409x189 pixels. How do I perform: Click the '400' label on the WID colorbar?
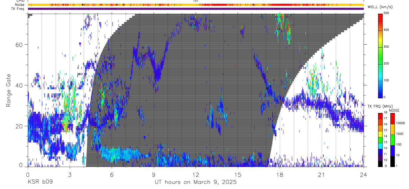pos(387,30)
